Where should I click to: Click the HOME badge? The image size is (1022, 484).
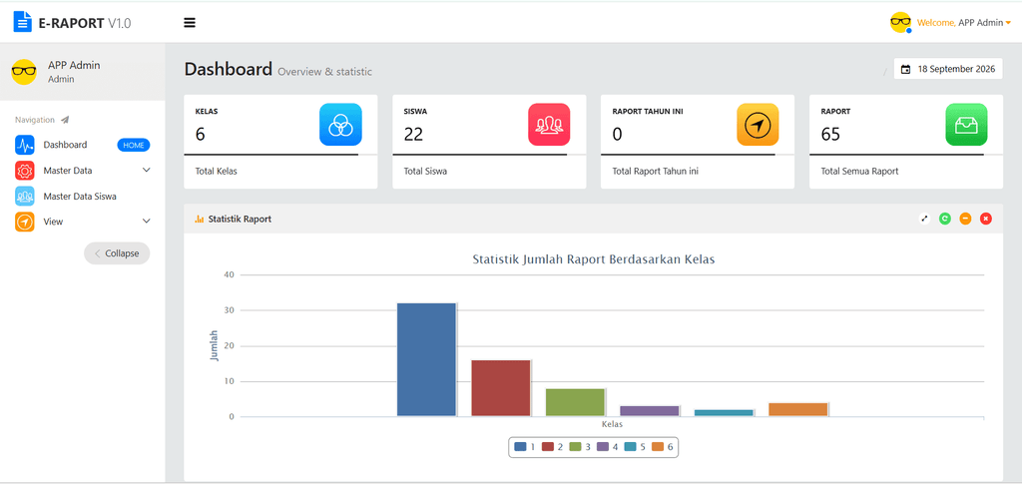pos(134,146)
